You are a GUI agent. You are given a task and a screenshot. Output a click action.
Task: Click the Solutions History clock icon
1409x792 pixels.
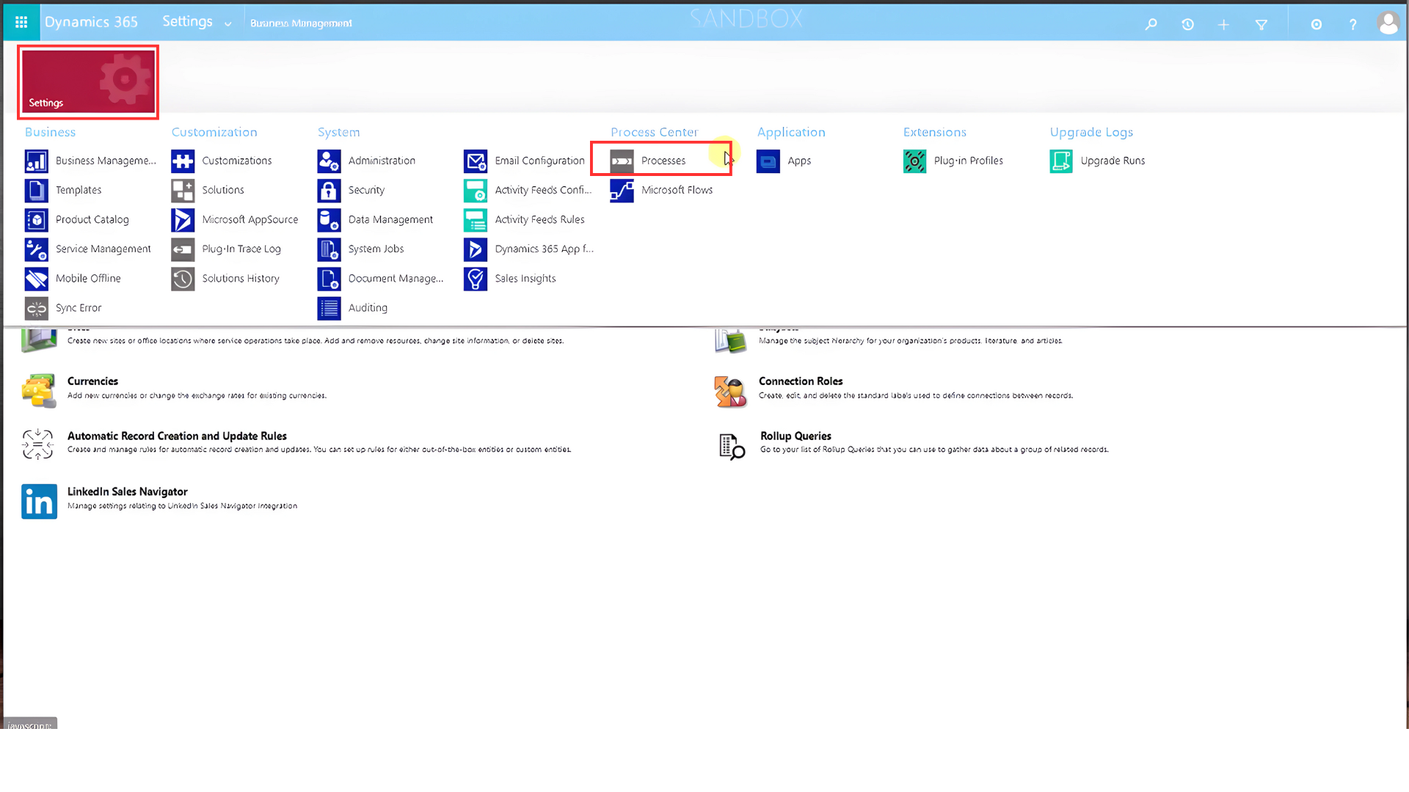pos(183,279)
